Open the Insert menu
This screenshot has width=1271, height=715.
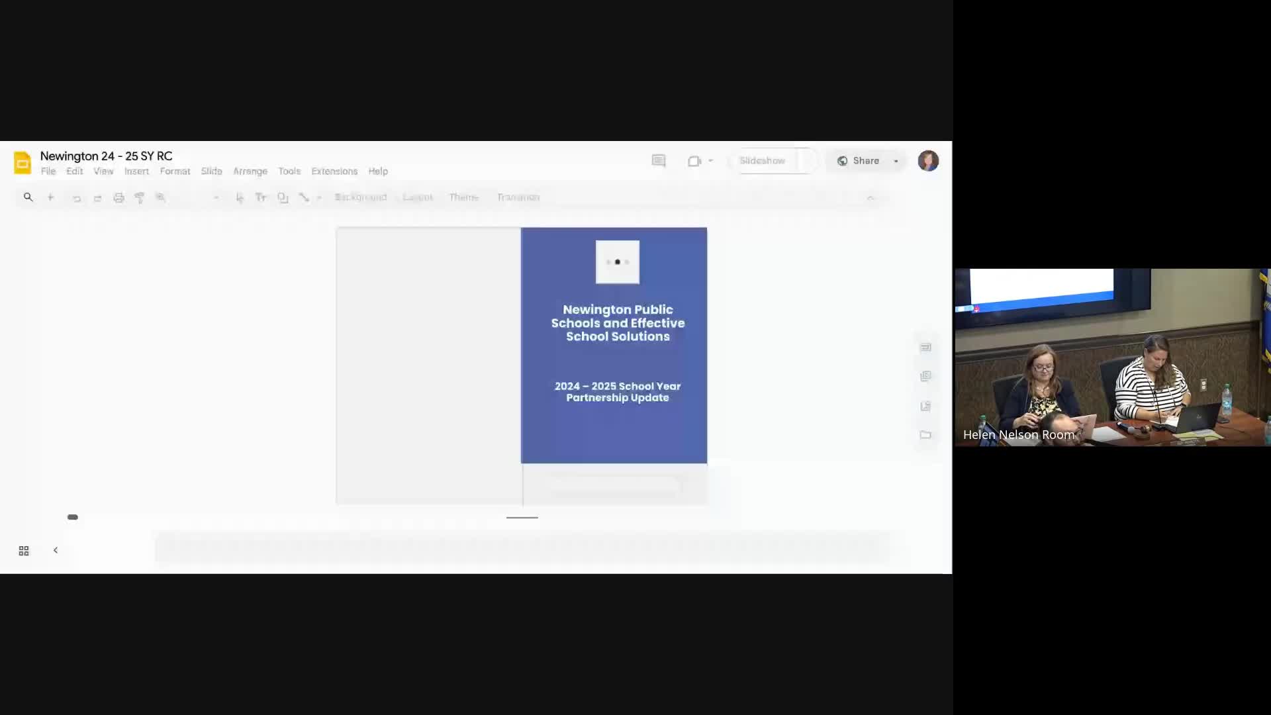[136, 171]
